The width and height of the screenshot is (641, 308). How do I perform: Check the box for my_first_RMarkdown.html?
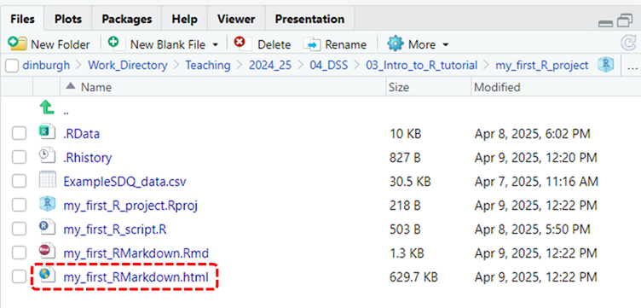click(x=19, y=277)
